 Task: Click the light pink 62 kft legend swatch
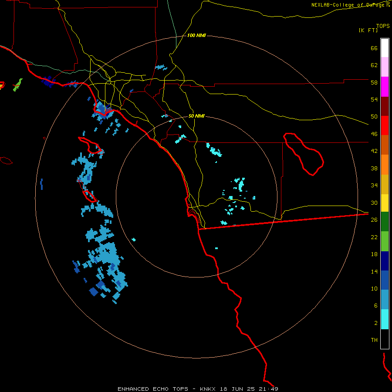[x=385, y=67]
